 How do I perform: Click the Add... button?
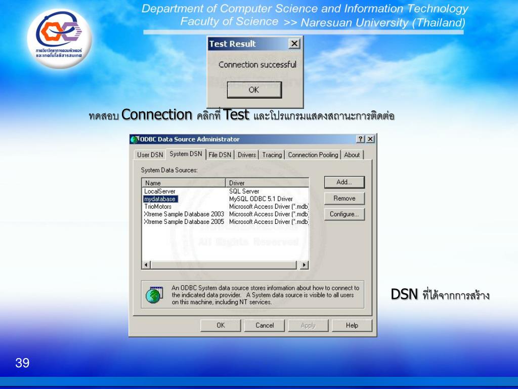point(344,182)
